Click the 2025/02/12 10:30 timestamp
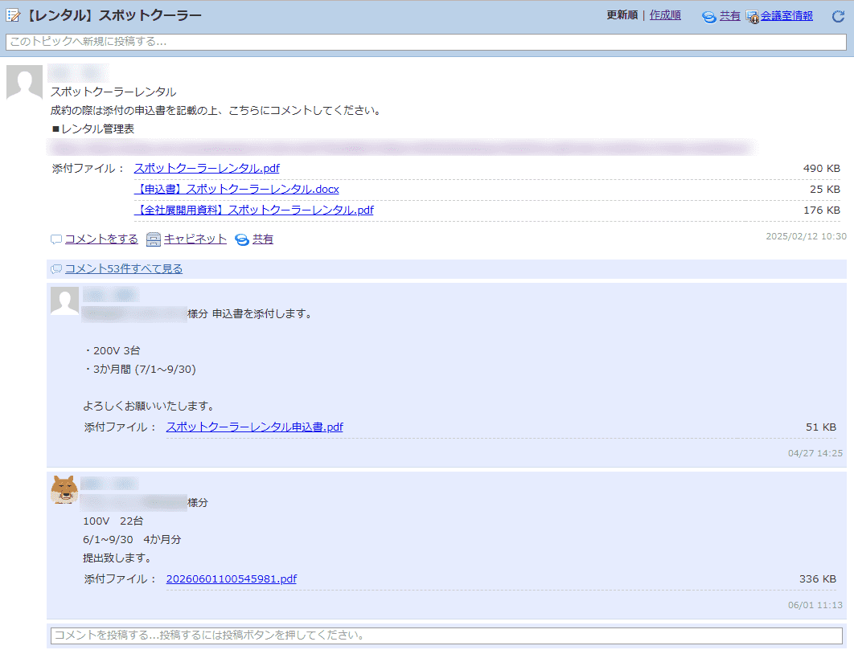The image size is (854, 654). tap(806, 236)
